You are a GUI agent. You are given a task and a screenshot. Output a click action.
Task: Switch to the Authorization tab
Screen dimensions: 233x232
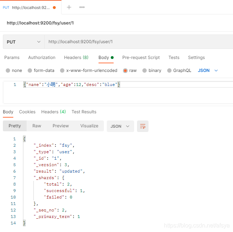click(42, 58)
